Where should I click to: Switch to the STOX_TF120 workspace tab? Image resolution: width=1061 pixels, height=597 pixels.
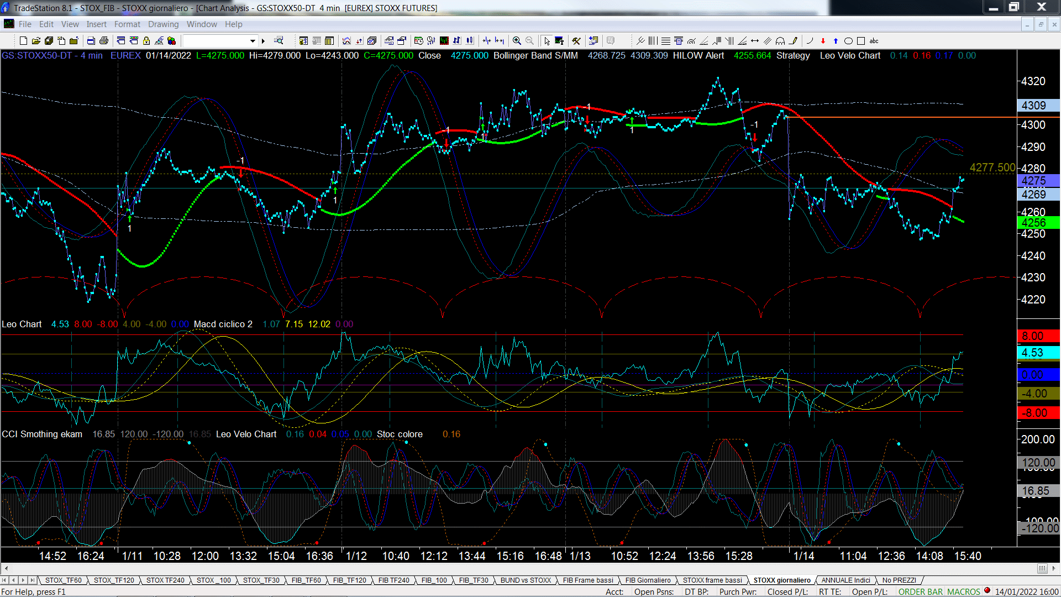[x=114, y=580]
